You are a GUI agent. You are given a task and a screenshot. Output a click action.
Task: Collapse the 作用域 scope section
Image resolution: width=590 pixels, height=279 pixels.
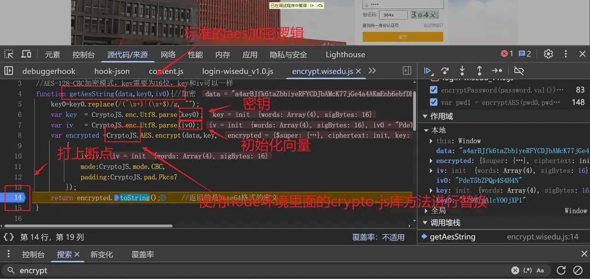pyautogui.click(x=425, y=116)
